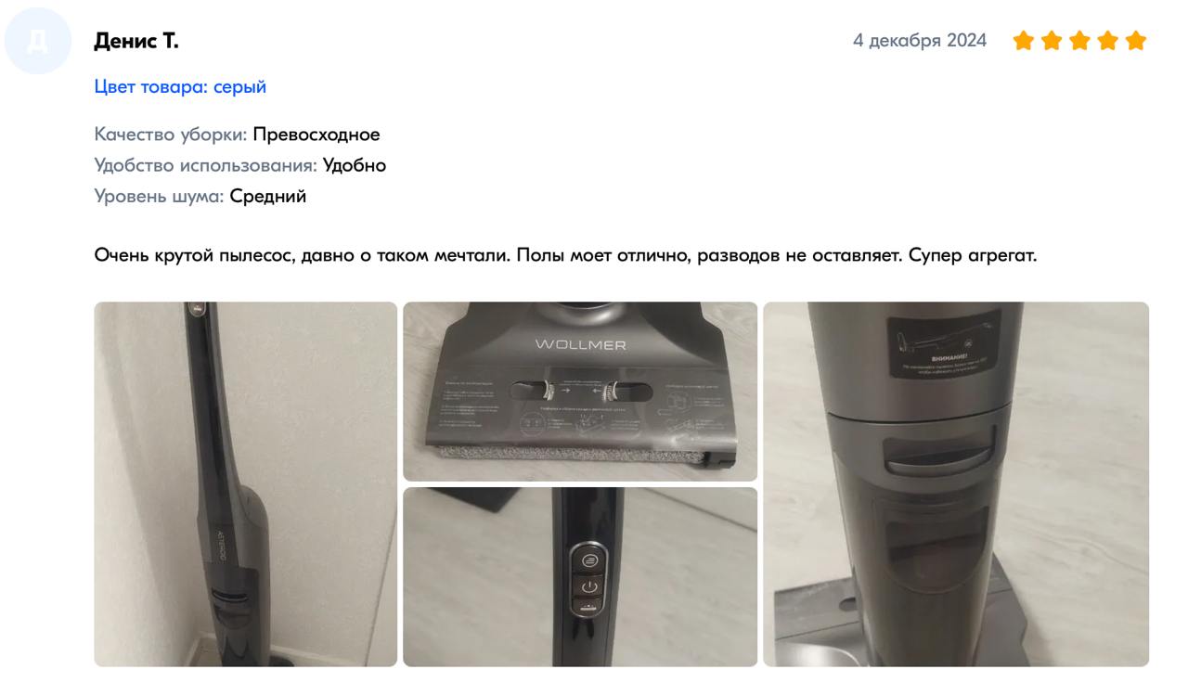Viewport: 1188px width, 695px height.
Task: Click the noise level value Средний
Action: click(x=268, y=196)
